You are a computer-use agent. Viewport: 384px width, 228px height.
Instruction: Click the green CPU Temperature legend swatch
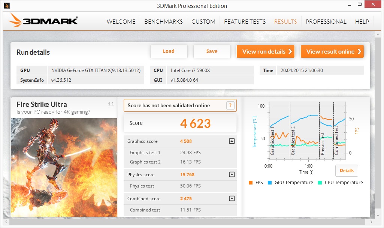coord(320,182)
